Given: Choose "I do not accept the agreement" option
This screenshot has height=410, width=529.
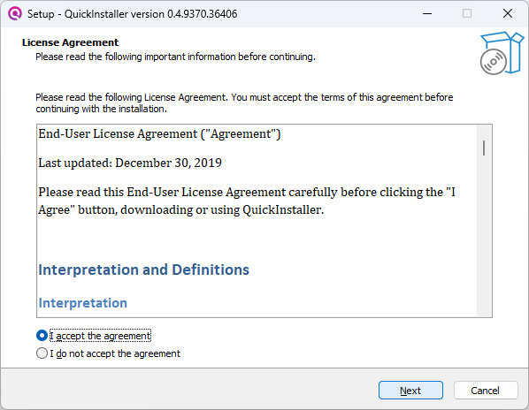Looking at the screenshot, I should click(42, 353).
